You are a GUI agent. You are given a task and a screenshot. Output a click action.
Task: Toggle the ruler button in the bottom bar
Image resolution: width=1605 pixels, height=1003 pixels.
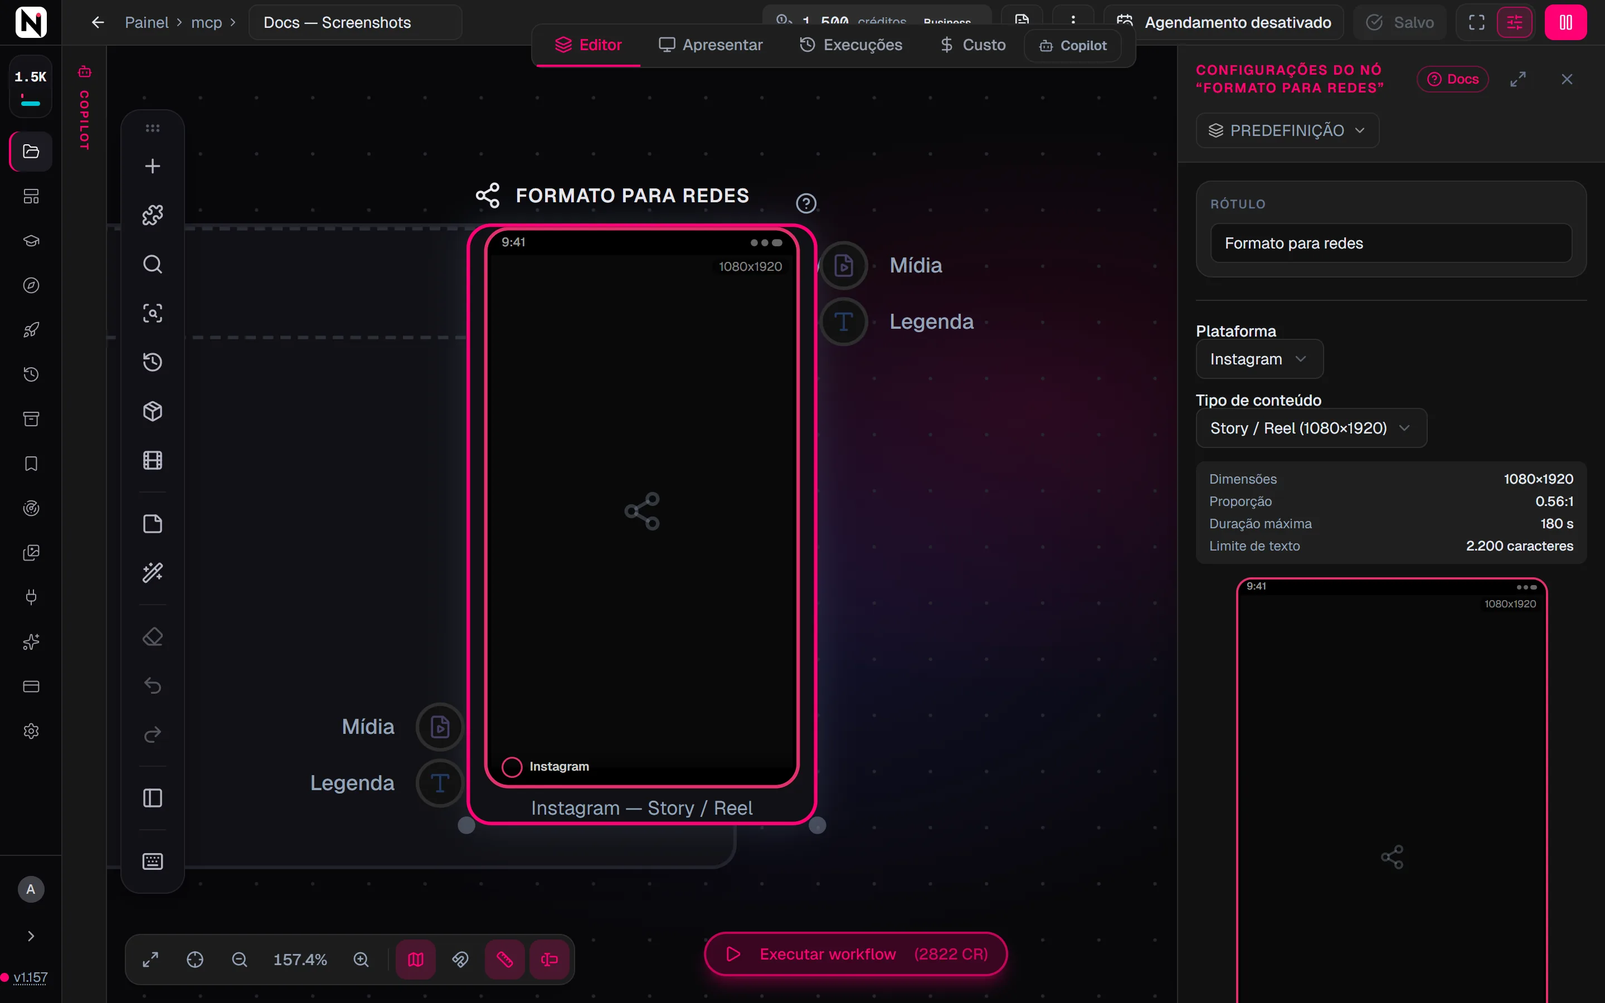[505, 959]
